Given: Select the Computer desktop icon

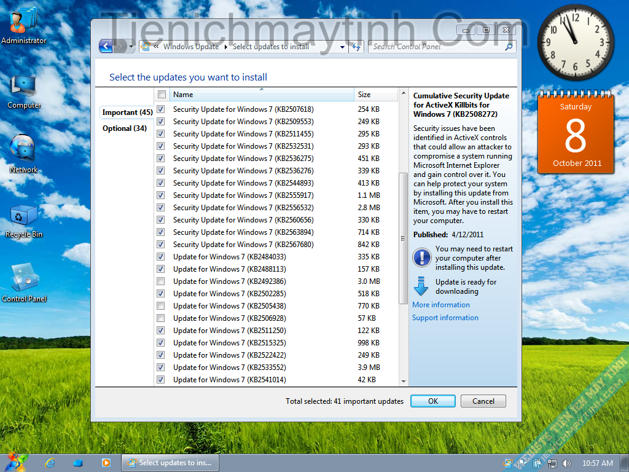Looking at the screenshot, I should coord(24,92).
